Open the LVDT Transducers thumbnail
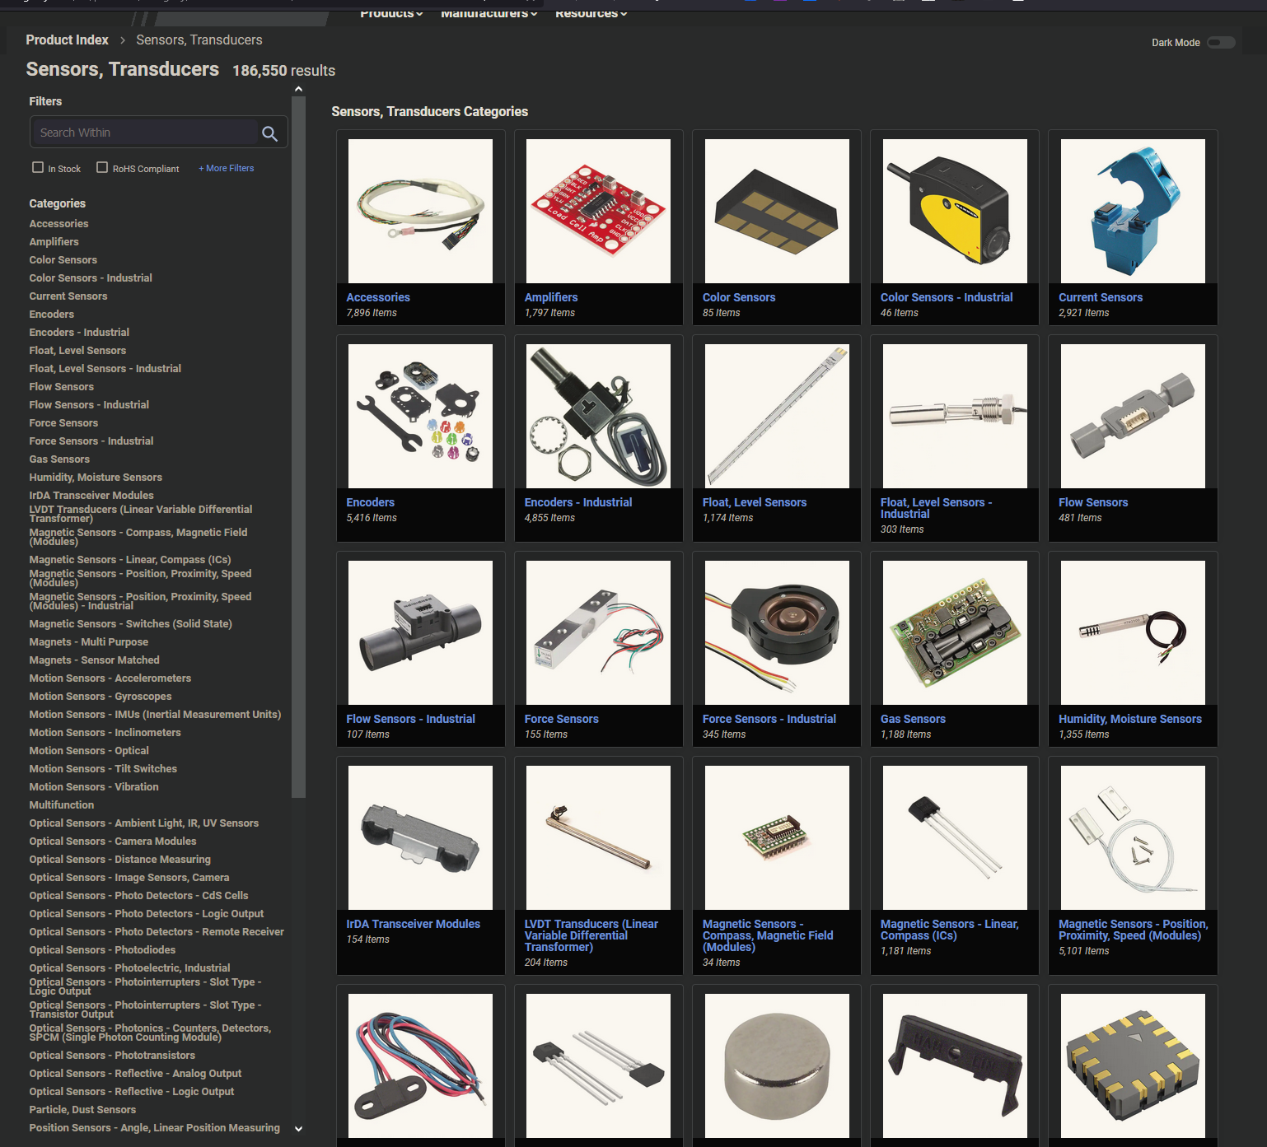 [x=598, y=837]
